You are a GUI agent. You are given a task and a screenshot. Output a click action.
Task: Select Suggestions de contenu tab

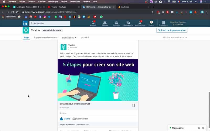(45, 37)
